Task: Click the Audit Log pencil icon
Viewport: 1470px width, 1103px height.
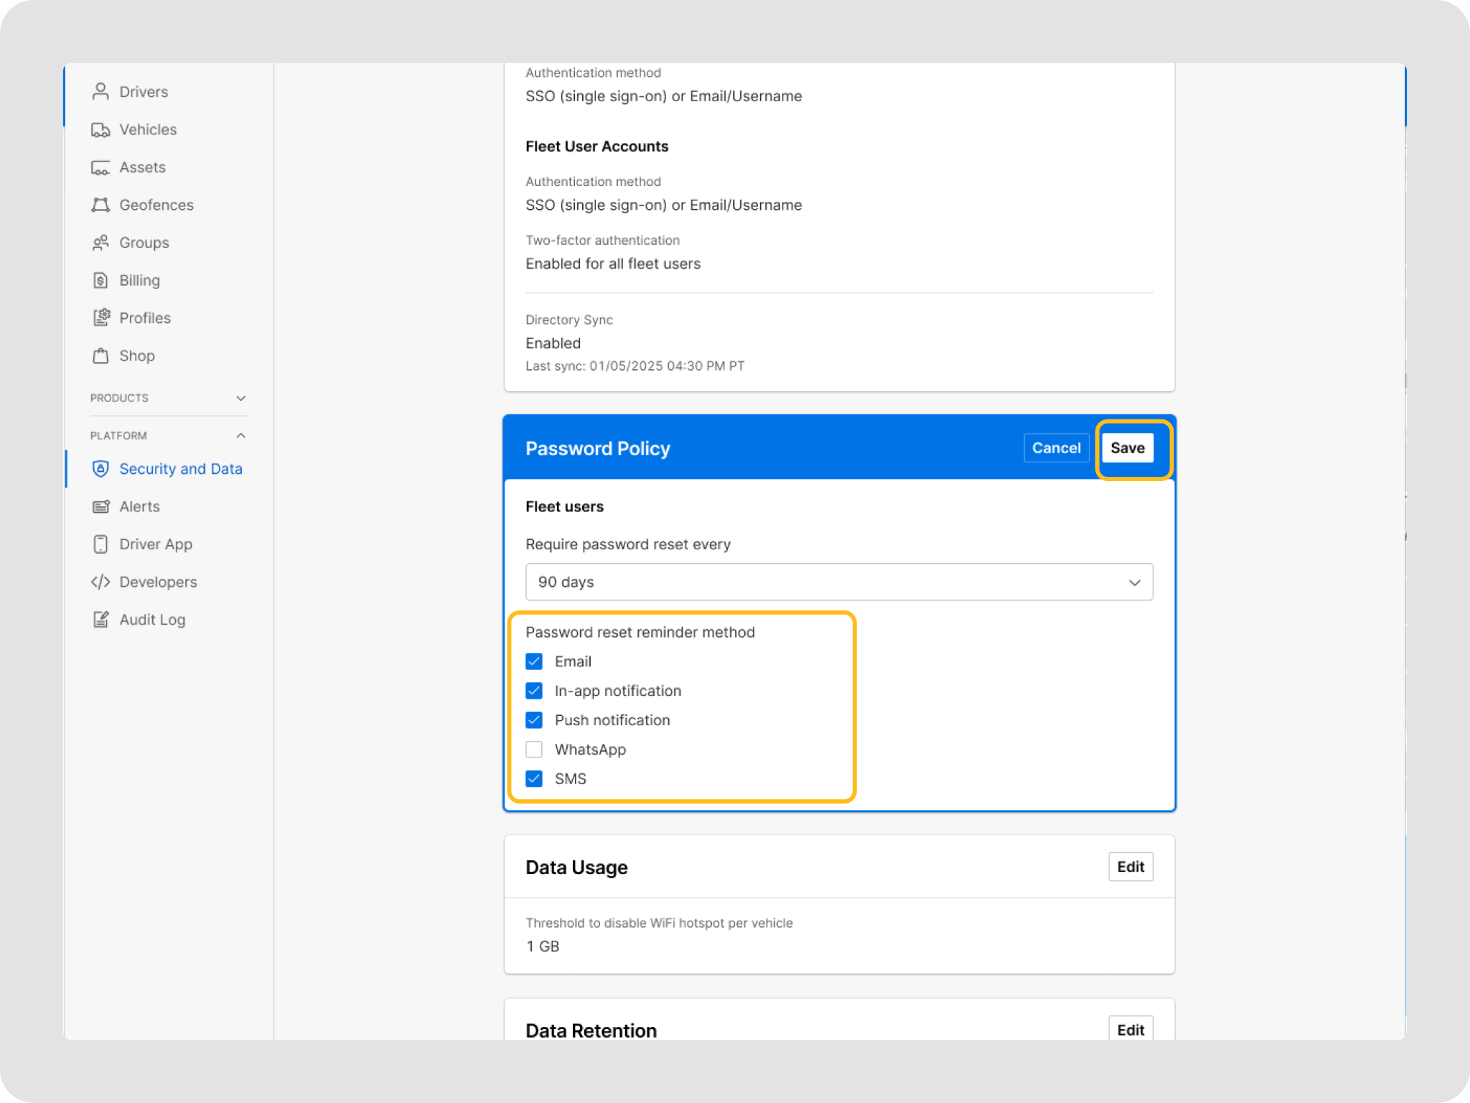Action: tap(100, 619)
